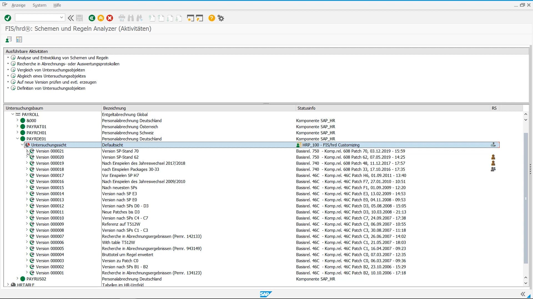This screenshot has height=299, width=533.
Task: Open the Anzeige menu
Action: [x=18, y=5]
